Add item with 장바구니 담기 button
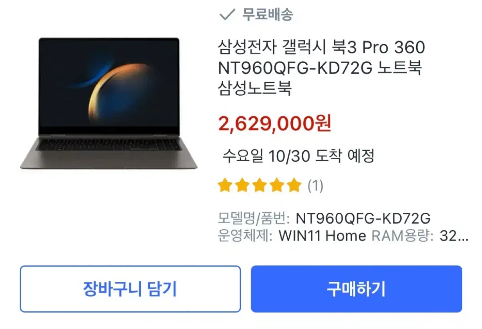 130,289
